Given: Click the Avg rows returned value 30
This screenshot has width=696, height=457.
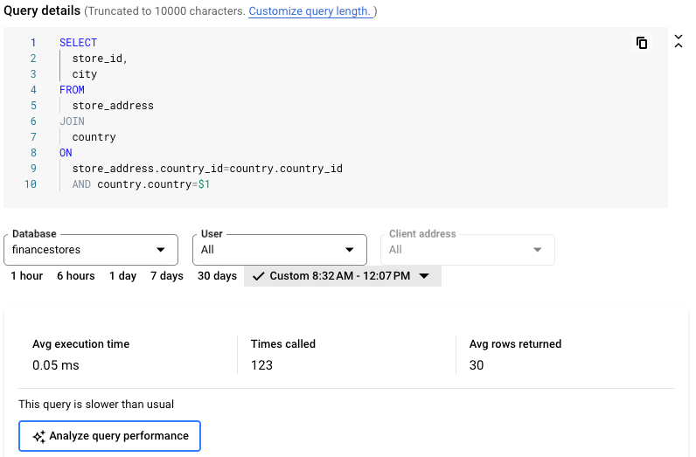Looking at the screenshot, I should click(477, 365).
